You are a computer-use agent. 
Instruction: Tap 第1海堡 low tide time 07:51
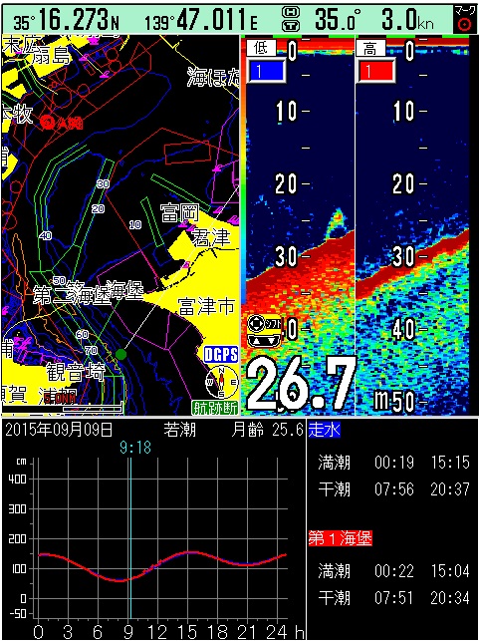[394, 598]
